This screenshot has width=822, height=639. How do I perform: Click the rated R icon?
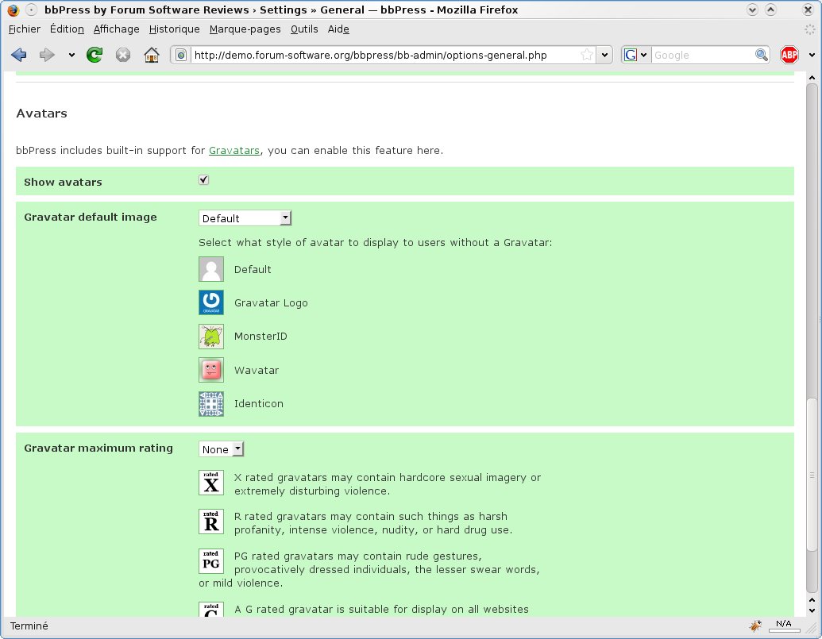coord(211,522)
